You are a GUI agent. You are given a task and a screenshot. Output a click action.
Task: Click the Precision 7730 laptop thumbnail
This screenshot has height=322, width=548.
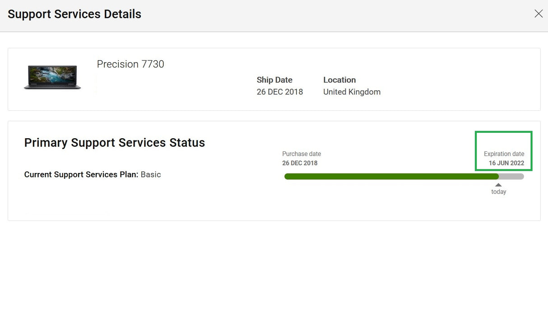[x=52, y=77]
